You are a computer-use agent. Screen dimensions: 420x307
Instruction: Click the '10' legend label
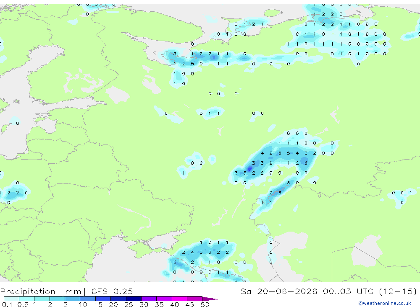[x=83, y=304]
